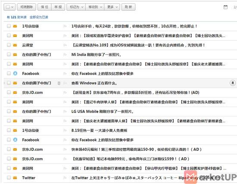Open the 移动到 dropdown
The width and height of the screenshot is (237, 184).
click(x=95, y=7)
